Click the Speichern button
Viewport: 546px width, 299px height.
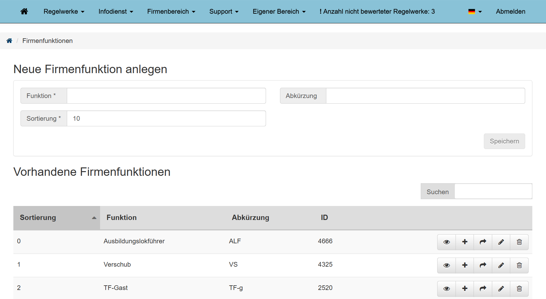point(504,141)
